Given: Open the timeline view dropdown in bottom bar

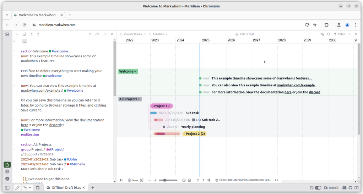Looking at the screenshot, I should pos(27,188).
